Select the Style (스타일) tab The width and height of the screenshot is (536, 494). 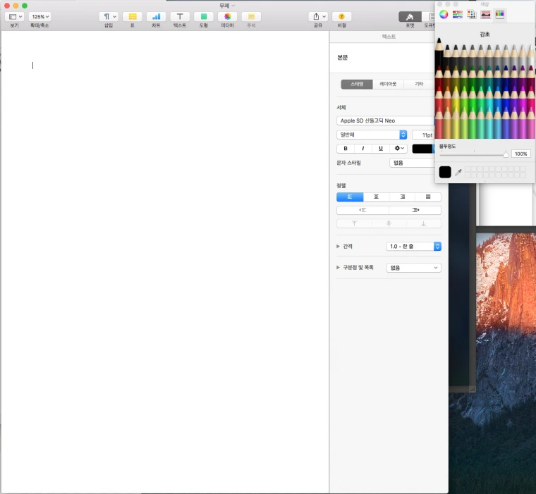(357, 84)
